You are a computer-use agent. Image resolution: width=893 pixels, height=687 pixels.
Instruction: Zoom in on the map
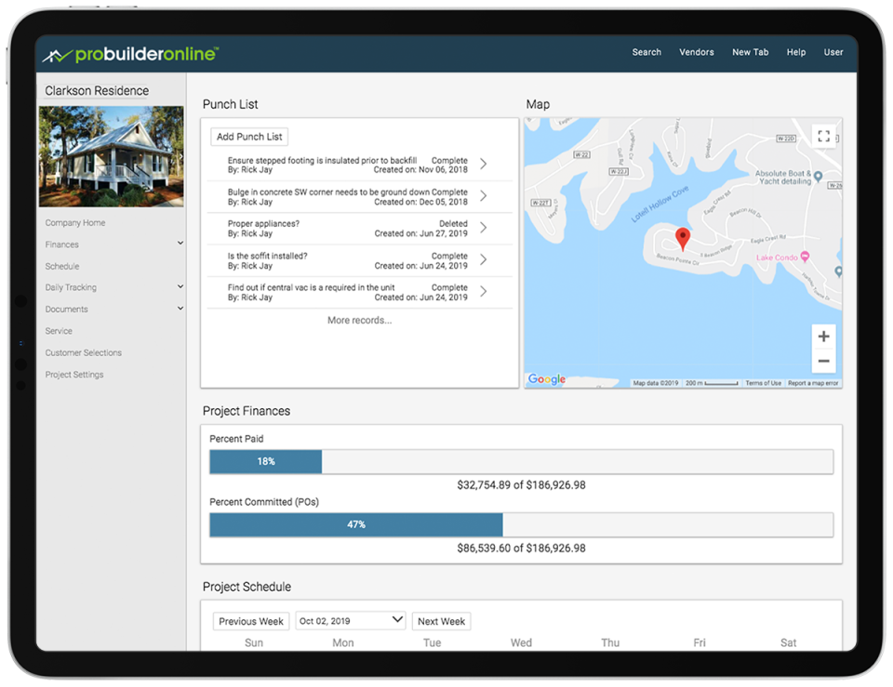click(822, 336)
